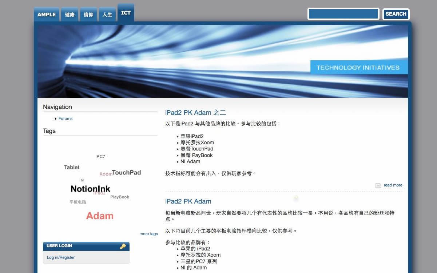This screenshot has height=273, width=437.
Task: Open the Forums link
Action: 65,119
